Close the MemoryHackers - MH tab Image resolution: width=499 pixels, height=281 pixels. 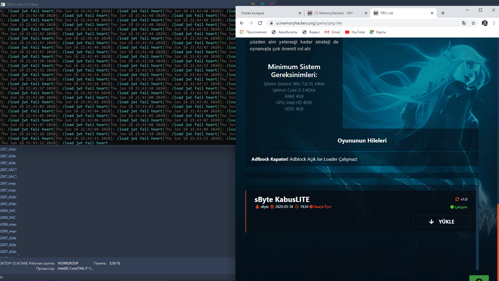coord(366,13)
